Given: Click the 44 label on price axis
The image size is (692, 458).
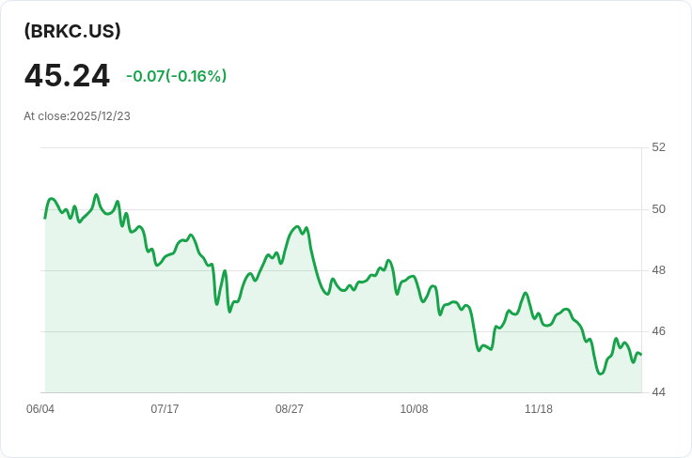Looking at the screenshot, I should [658, 392].
